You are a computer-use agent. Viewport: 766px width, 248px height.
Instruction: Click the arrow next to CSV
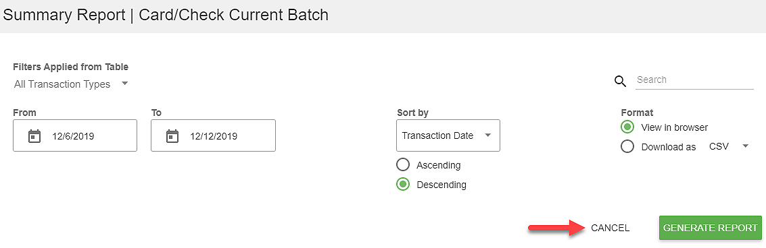point(745,146)
